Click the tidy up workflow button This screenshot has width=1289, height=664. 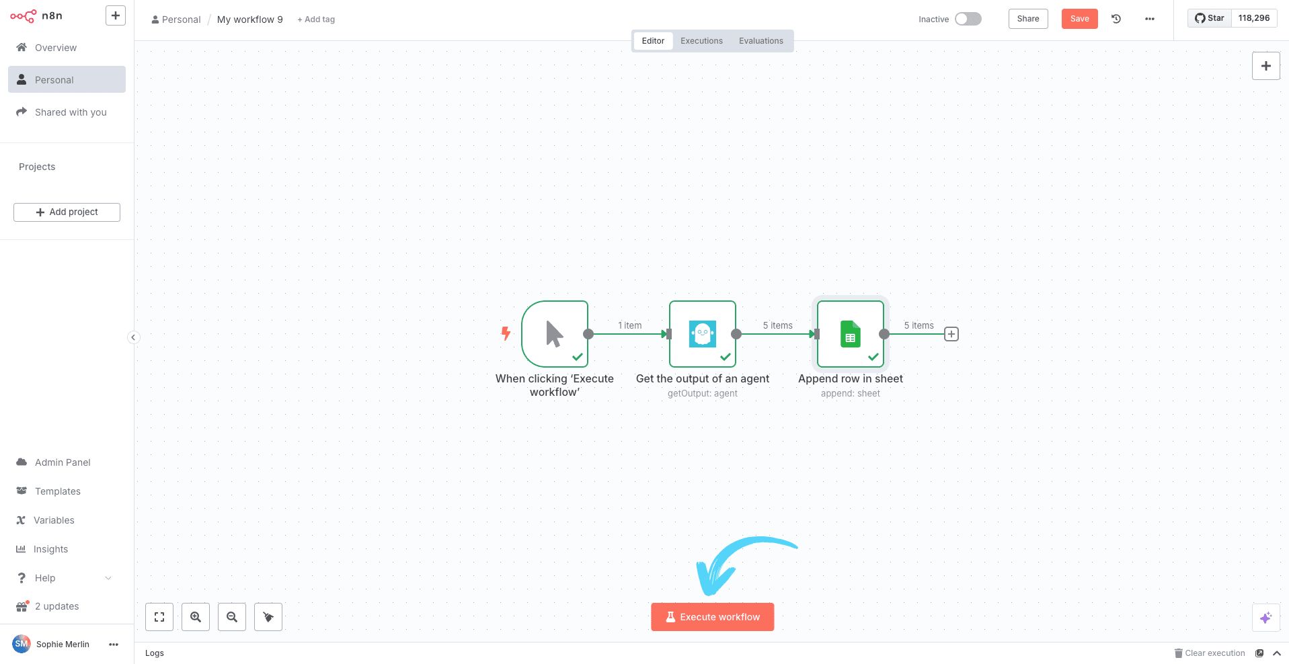[x=268, y=617]
